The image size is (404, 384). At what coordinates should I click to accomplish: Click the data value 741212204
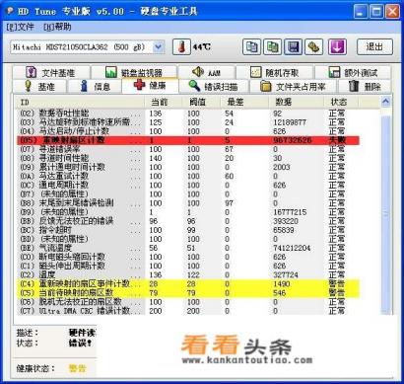(292, 248)
